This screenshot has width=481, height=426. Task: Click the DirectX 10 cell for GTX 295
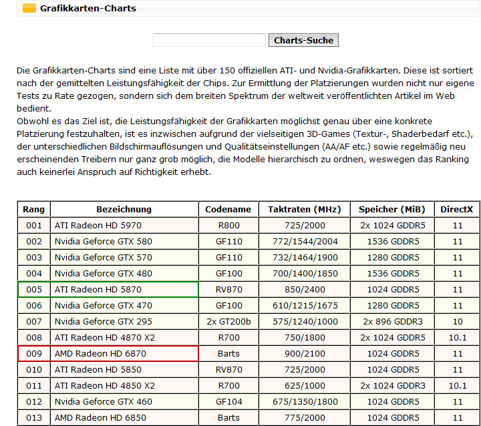pos(457,321)
